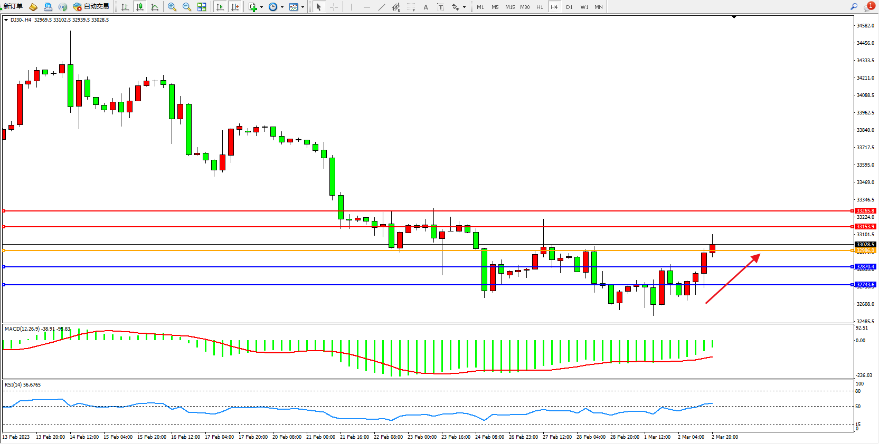Select the horizontal line drawing tool
Viewport: 879px width, 444px height.
pos(366,7)
